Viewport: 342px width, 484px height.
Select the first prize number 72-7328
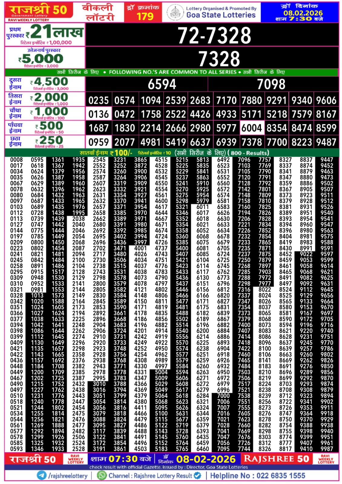(214, 35)
